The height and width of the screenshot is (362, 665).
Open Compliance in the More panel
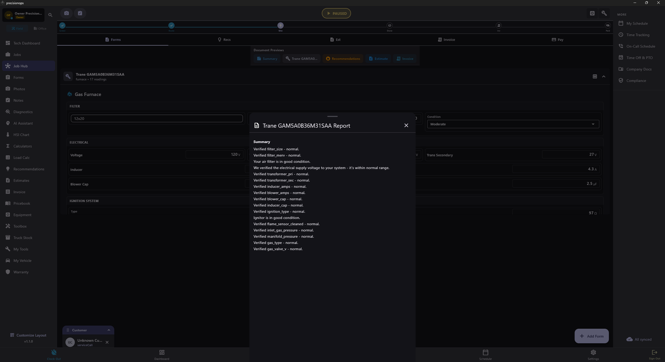coord(639,81)
